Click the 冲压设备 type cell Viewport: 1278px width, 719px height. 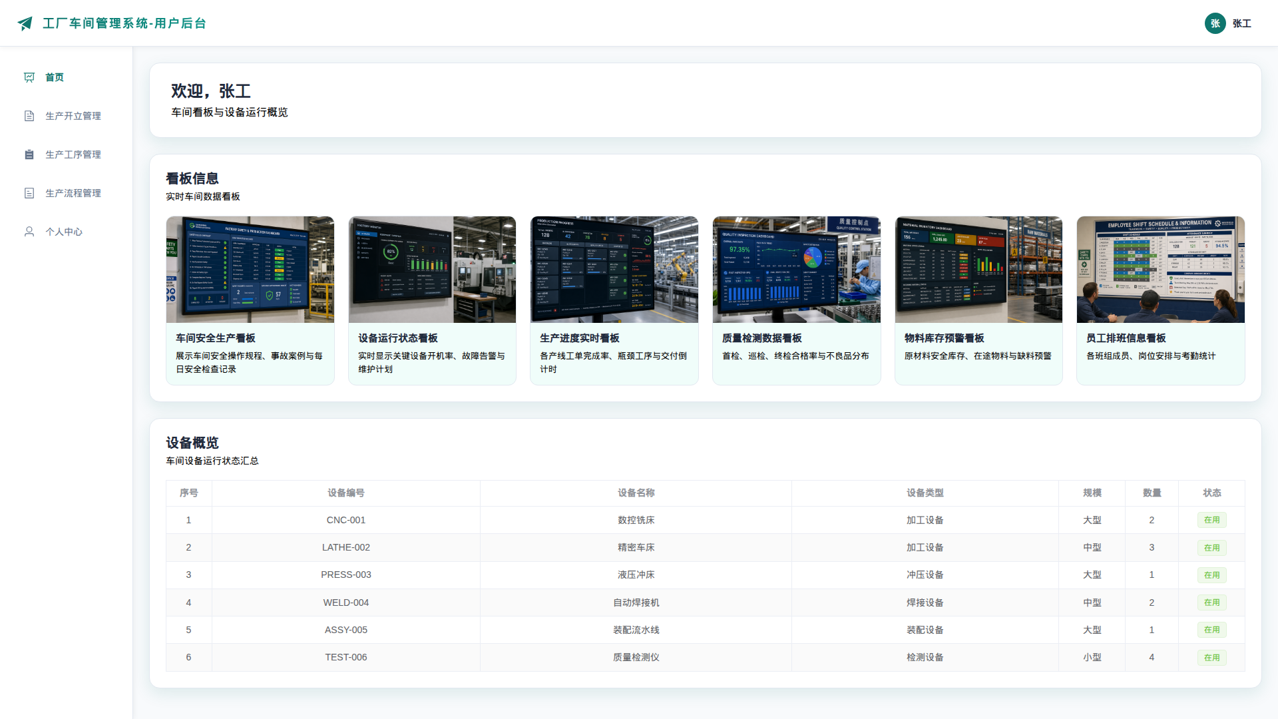(925, 575)
